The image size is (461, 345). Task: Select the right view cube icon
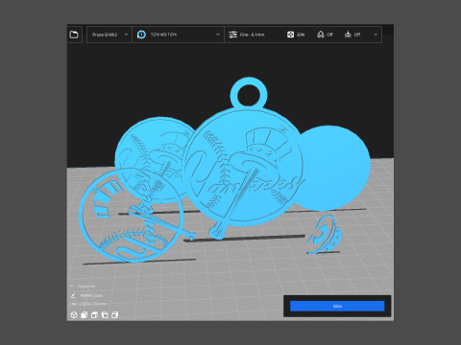click(x=115, y=315)
